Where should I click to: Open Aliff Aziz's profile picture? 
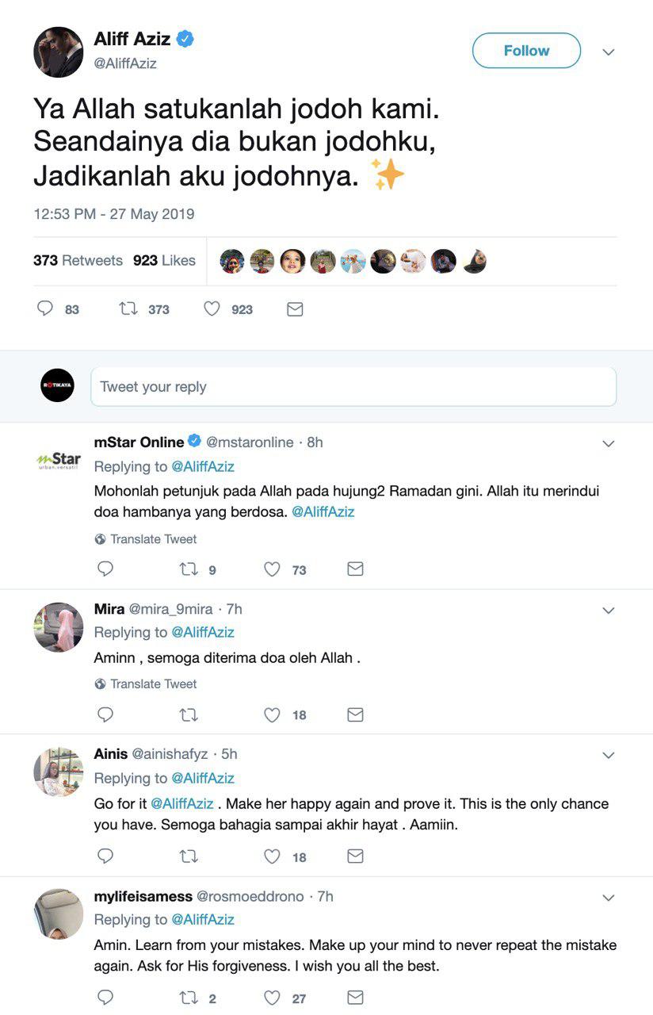pos(58,52)
